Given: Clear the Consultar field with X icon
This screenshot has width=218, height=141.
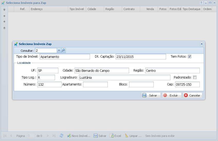Looking at the screenshot, I should point(59,50).
